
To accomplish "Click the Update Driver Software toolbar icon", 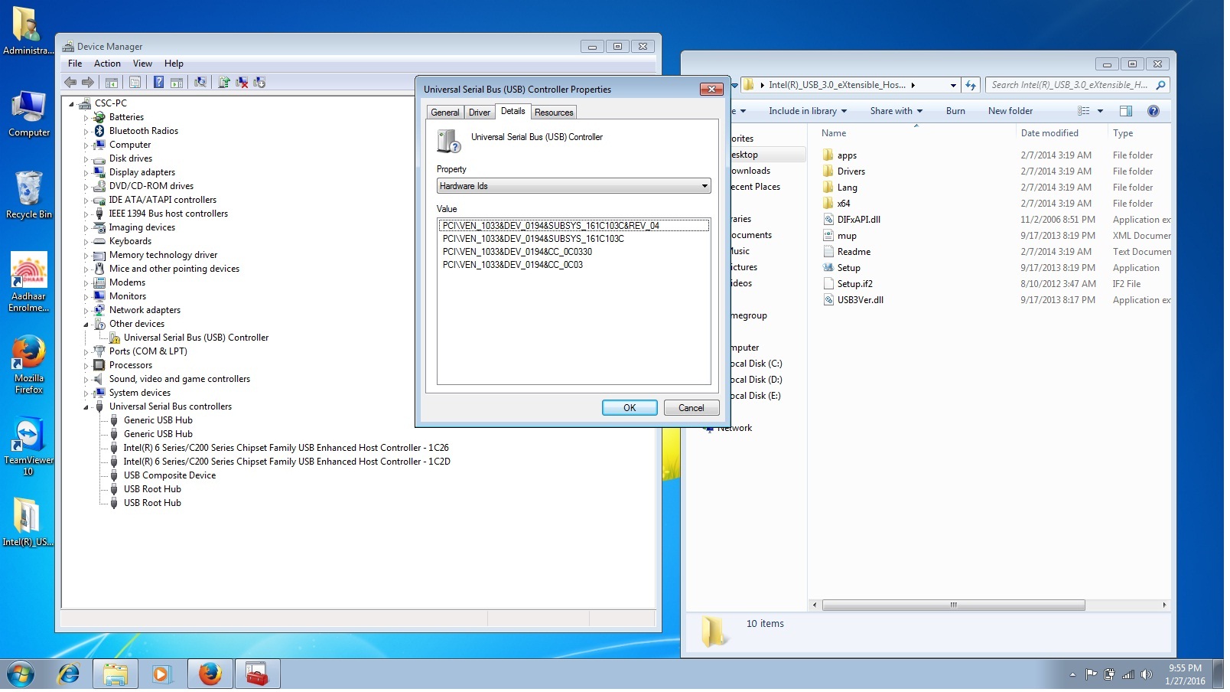I will 224,83.
